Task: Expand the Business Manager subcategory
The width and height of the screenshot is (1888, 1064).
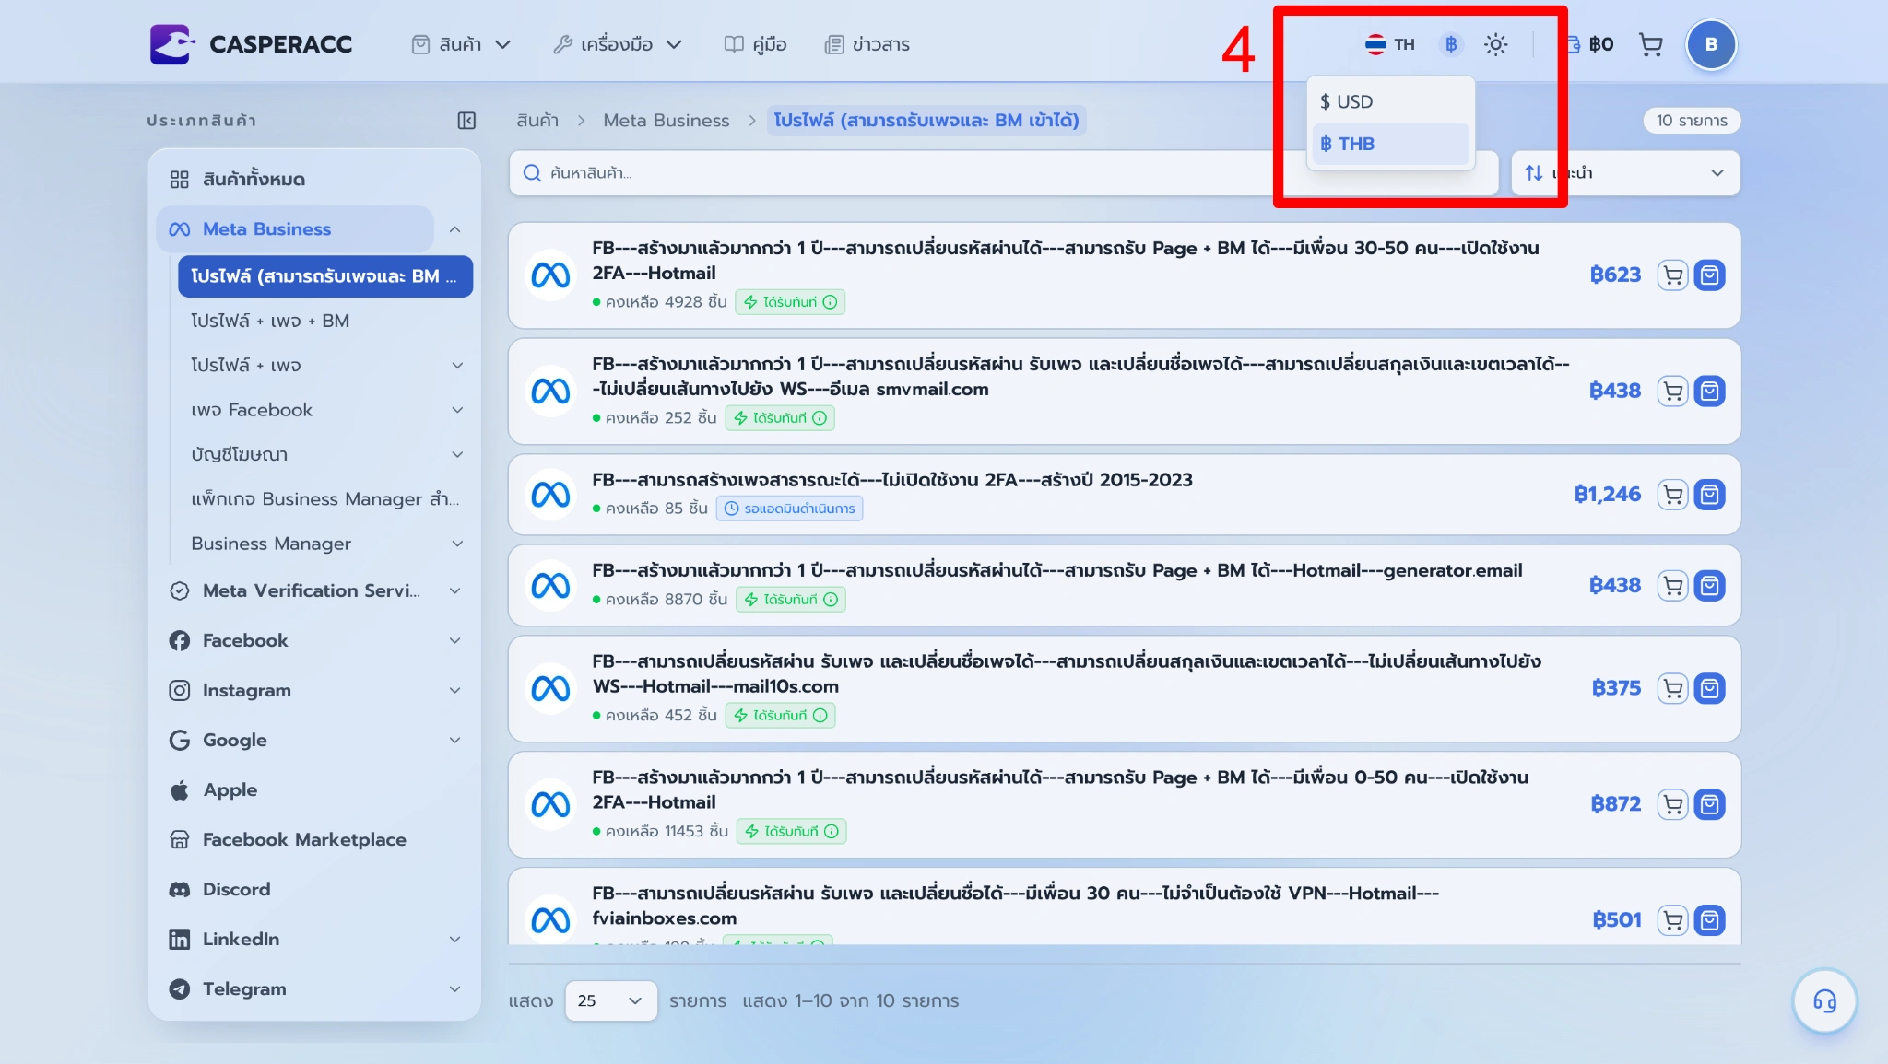Action: click(x=457, y=544)
